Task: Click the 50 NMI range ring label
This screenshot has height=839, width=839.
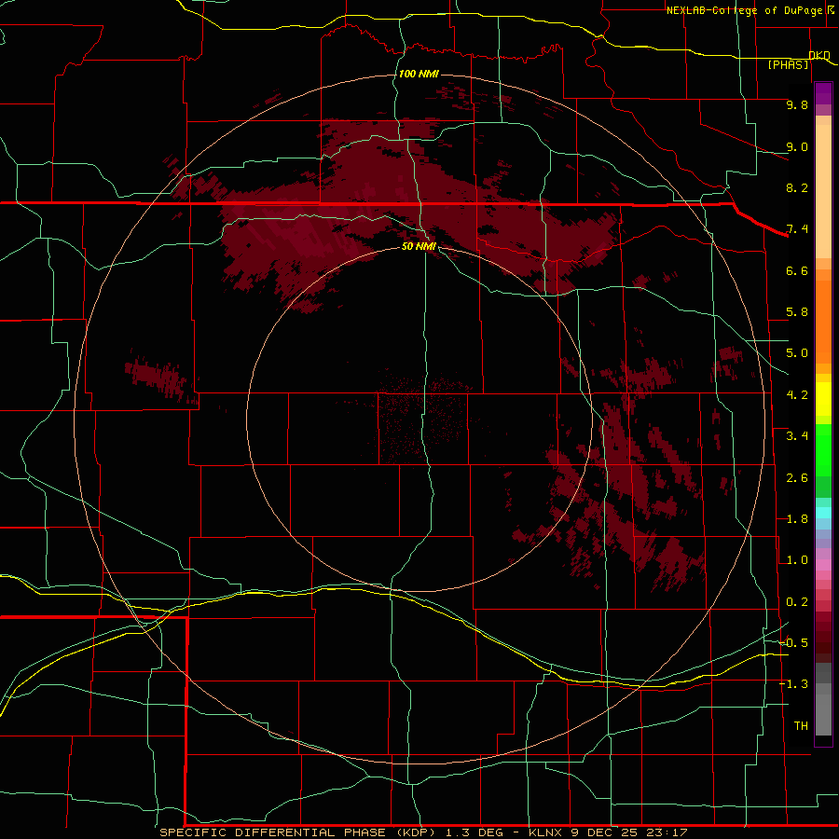Action: click(x=419, y=246)
